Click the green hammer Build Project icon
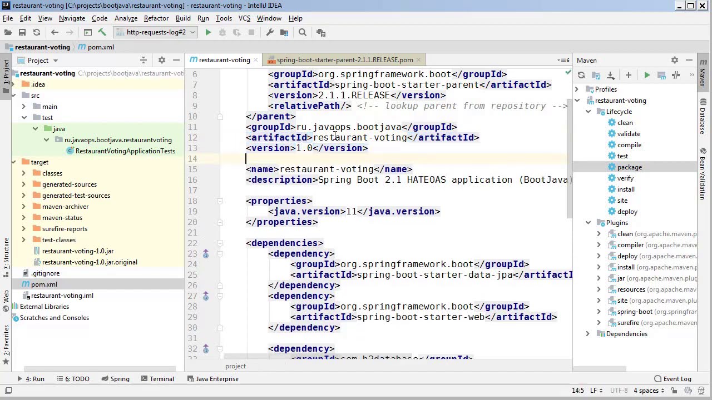The height and width of the screenshot is (400, 712). (x=102, y=32)
